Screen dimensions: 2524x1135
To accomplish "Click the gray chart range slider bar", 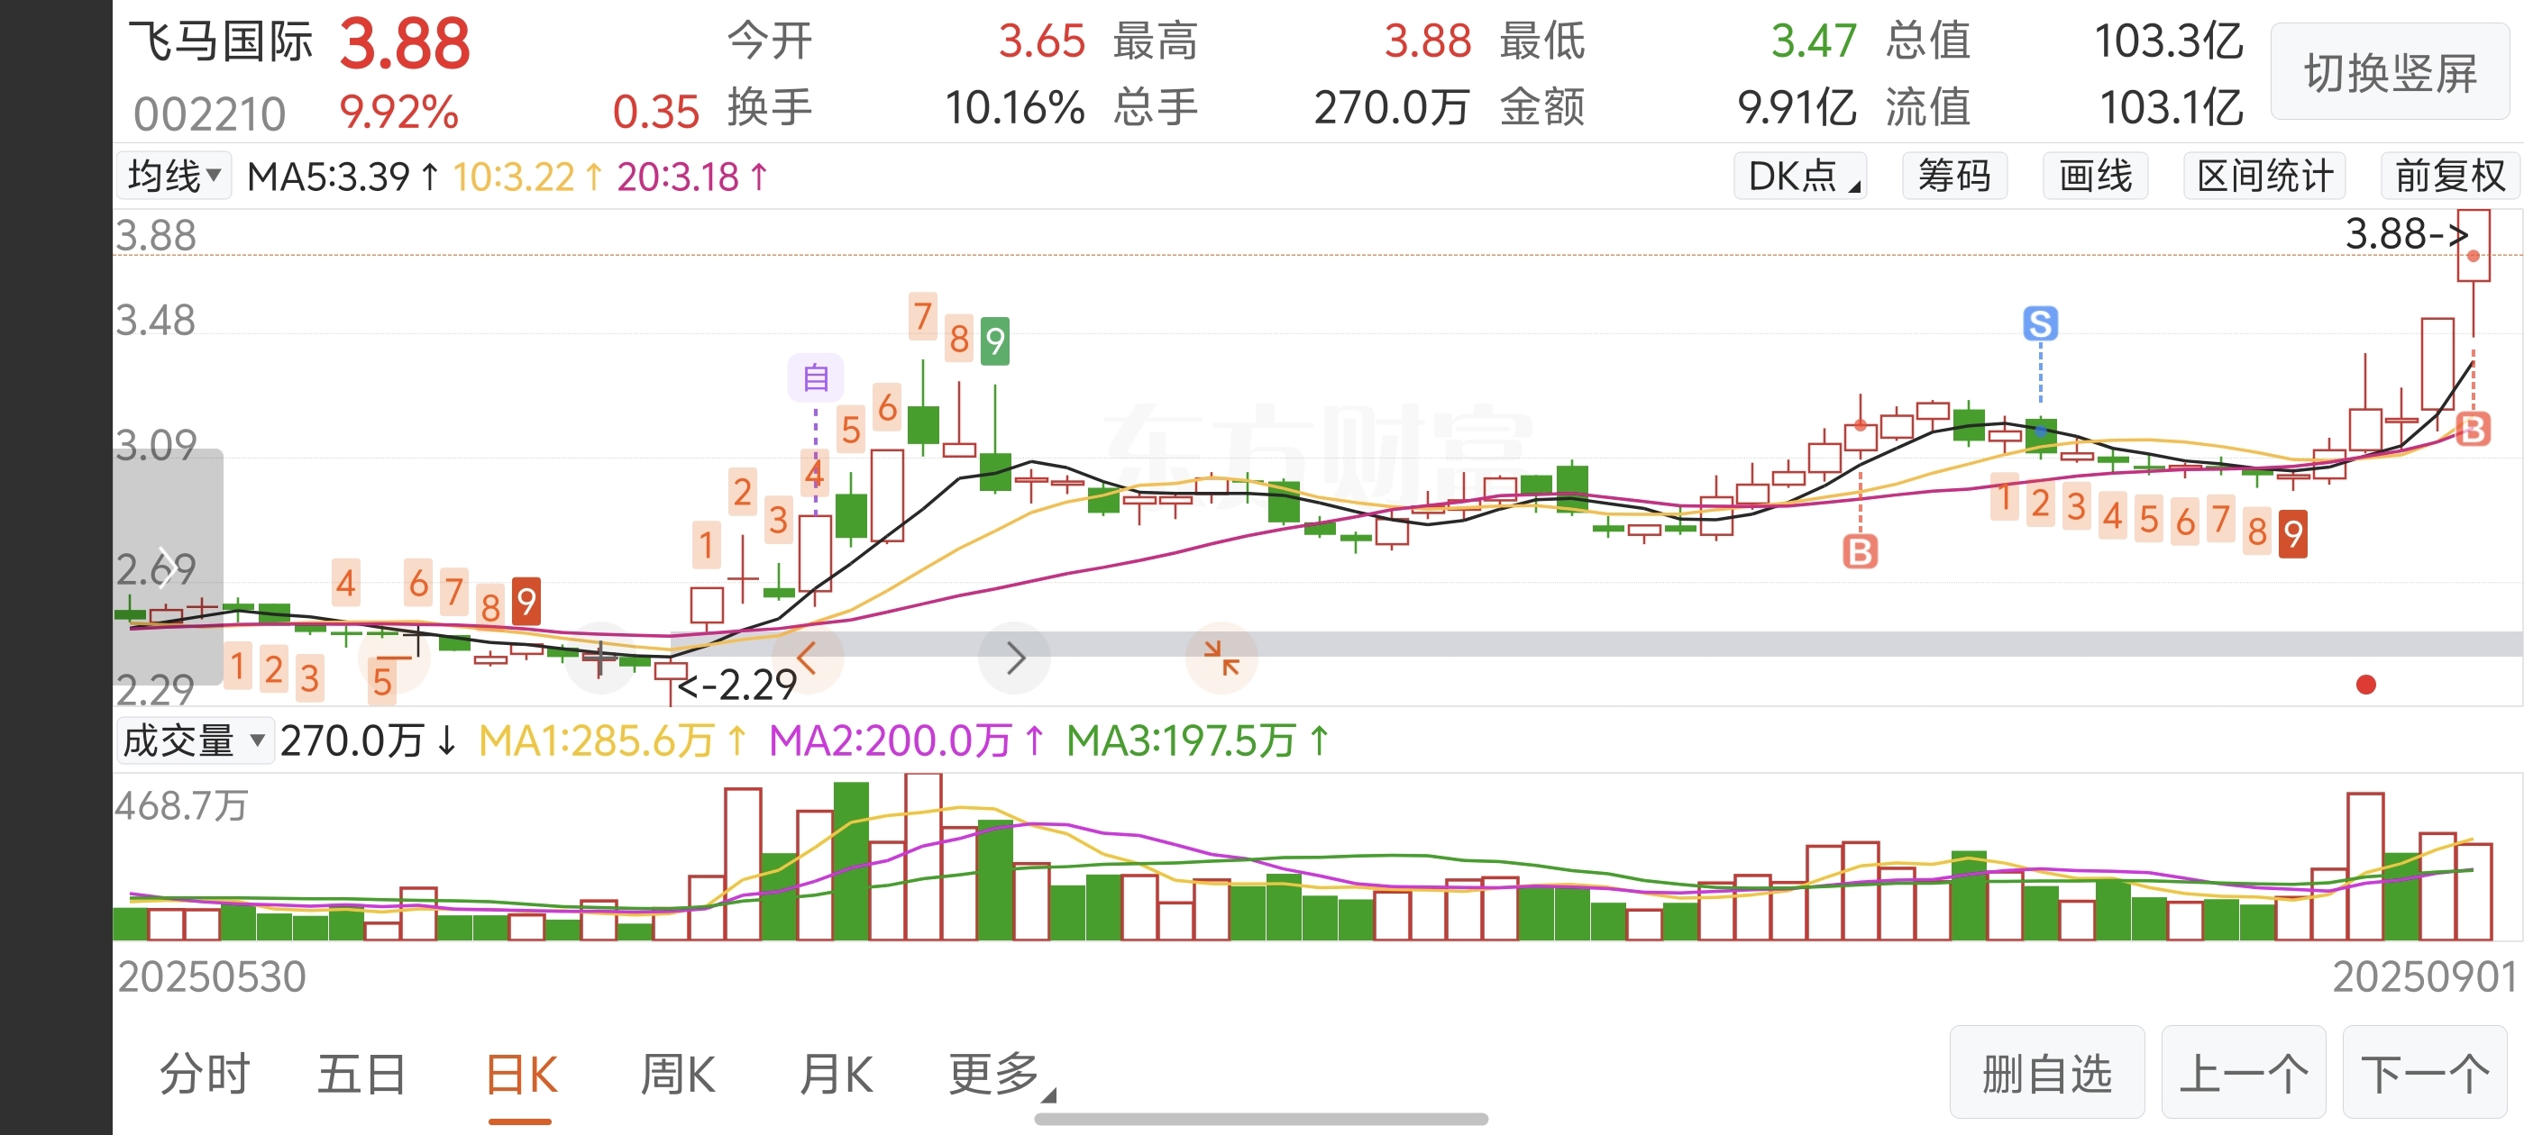I will pyautogui.click(x=1597, y=643).
